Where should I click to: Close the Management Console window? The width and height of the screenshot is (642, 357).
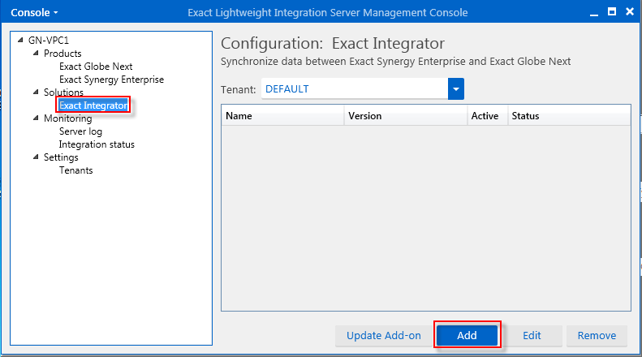tap(630, 11)
